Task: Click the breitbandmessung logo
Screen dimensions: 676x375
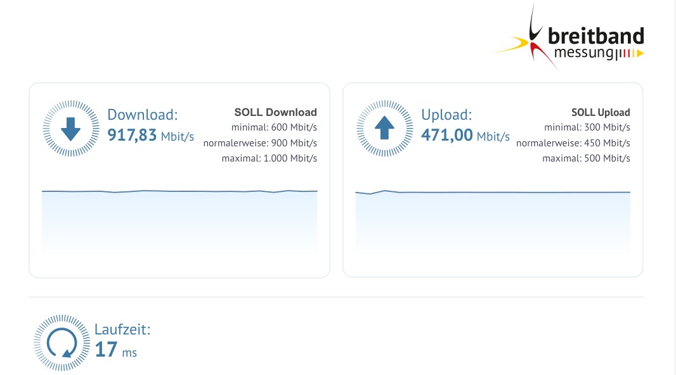Action: (569, 37)
